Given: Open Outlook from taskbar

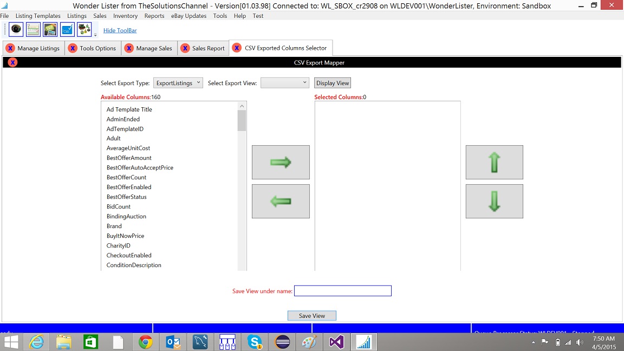Looking at the screenshot, I should click(173, 342).
